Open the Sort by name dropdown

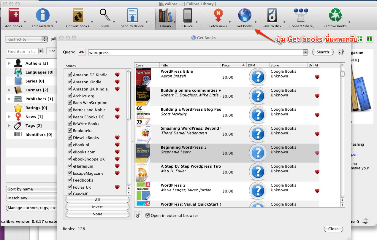(x=31, y=189)
